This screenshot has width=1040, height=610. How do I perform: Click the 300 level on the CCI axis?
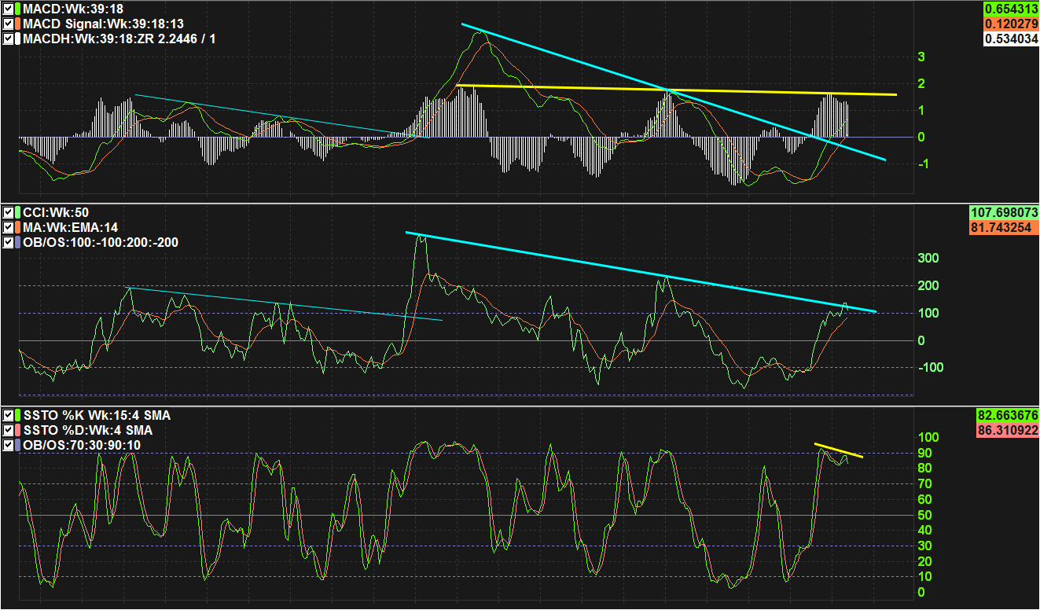[928, 258]
